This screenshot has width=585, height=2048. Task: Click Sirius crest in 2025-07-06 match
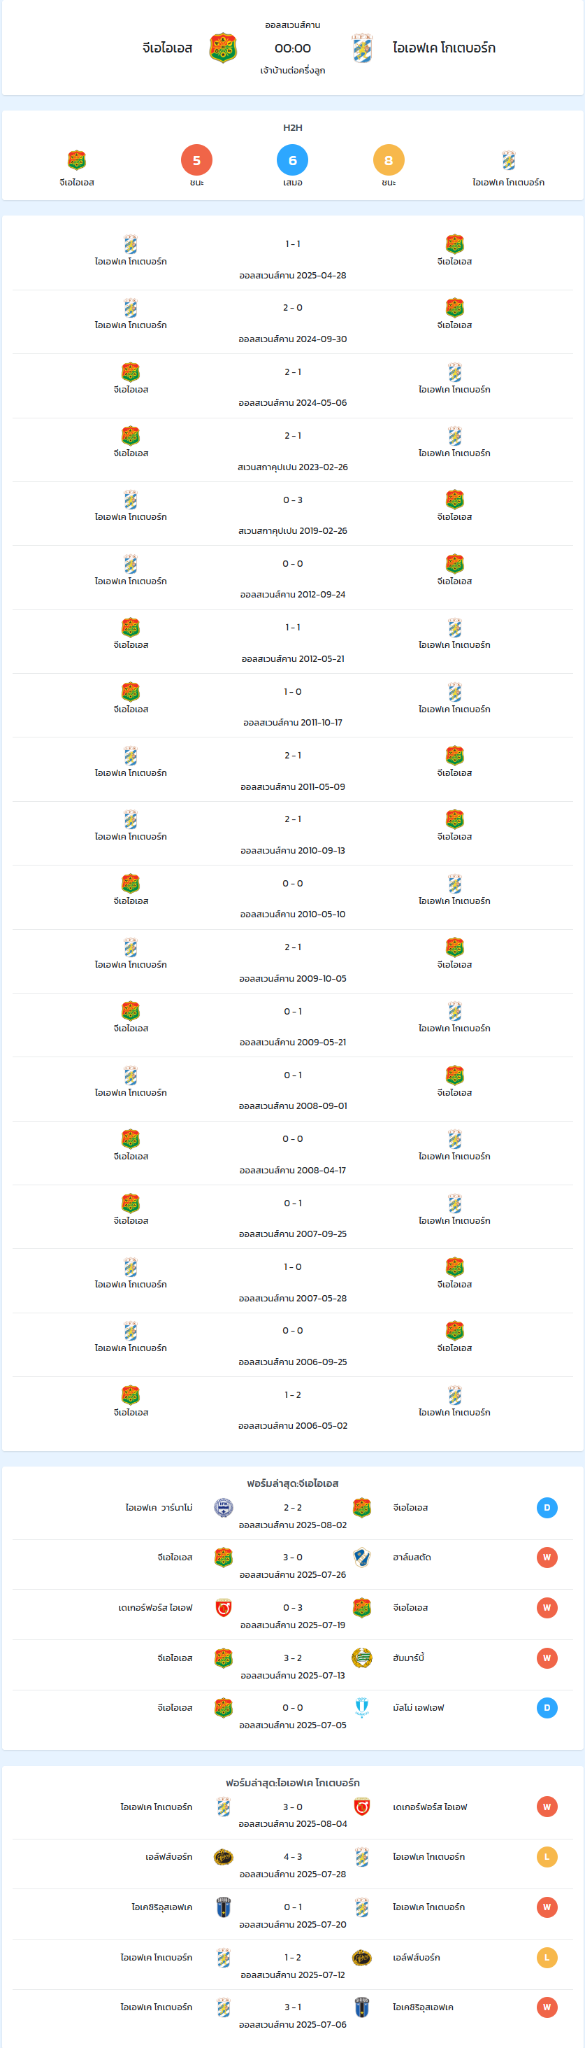362,2007
